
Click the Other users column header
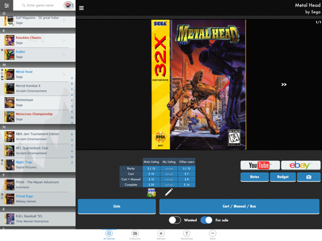pos(187,162)
